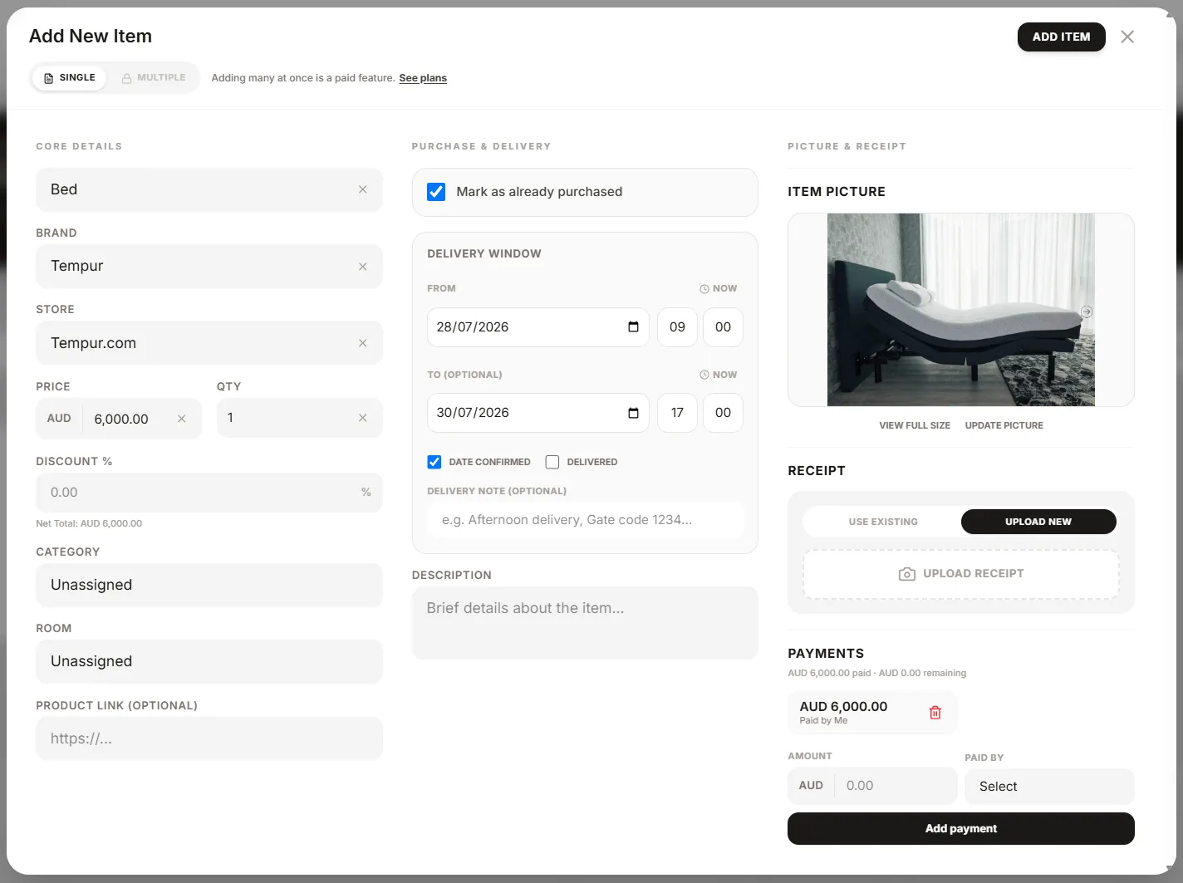Viewport: 1183px width, 883px height.
Task: Click the Add payment button
Action: (961, 829)
